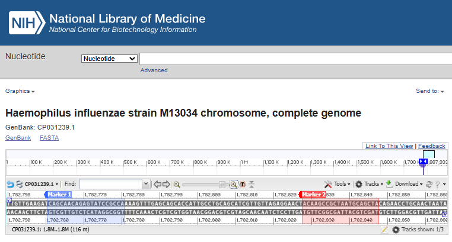
Task: Open the FASTA link
Action: pos(49,138)
